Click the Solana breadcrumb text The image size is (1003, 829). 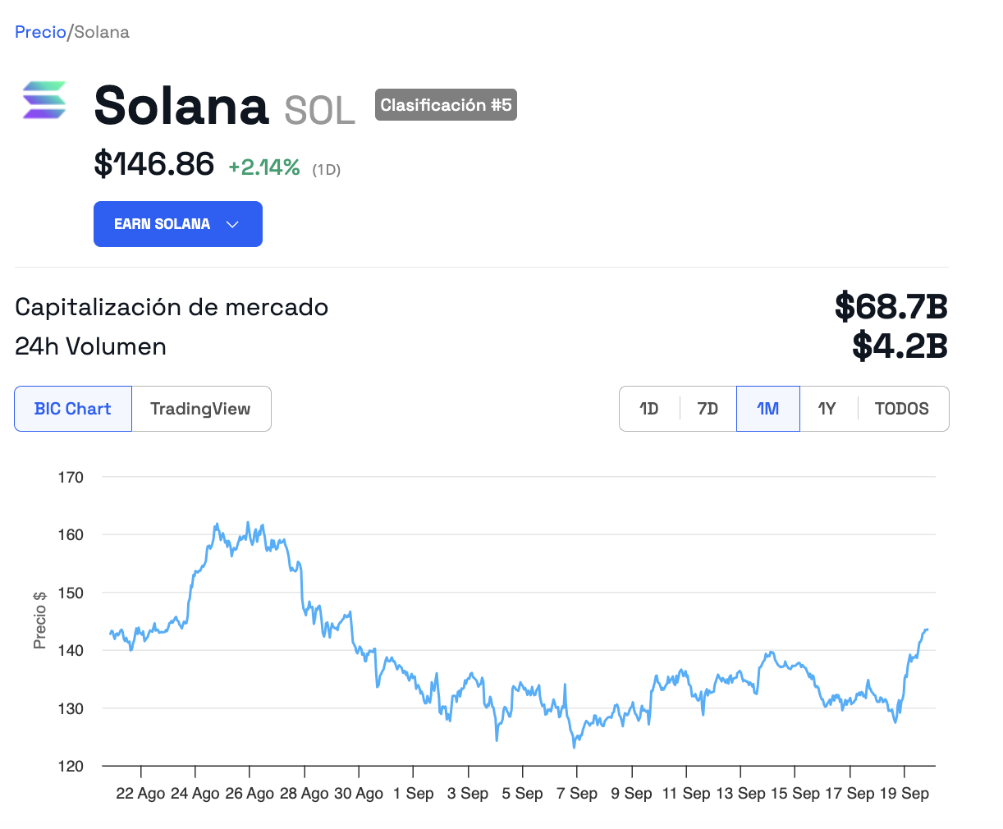(x=102, y=32)
